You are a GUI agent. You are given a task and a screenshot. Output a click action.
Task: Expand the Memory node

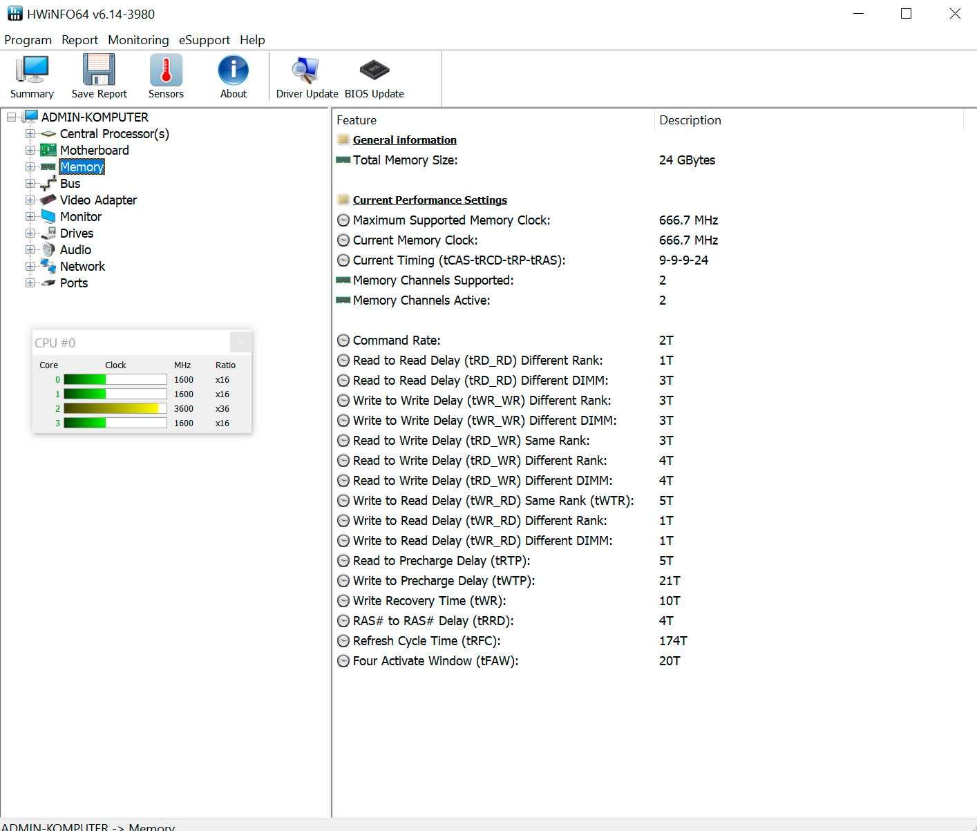pyautogui.click(x=30, y=167)
